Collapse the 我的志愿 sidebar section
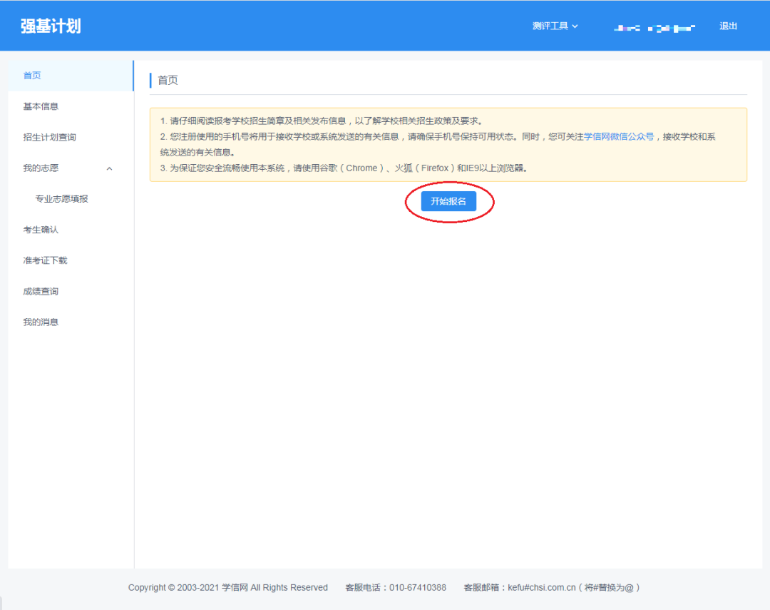The image size is (770, 610). 108,168
